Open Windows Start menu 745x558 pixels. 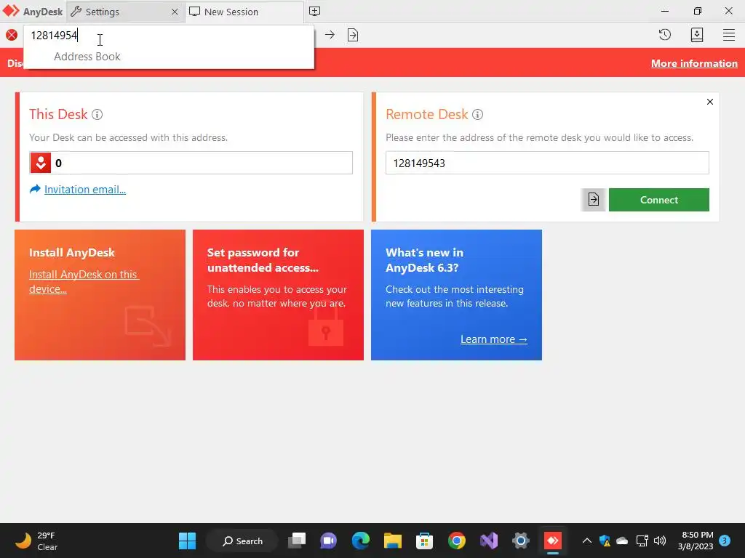(x=187, y=541)
